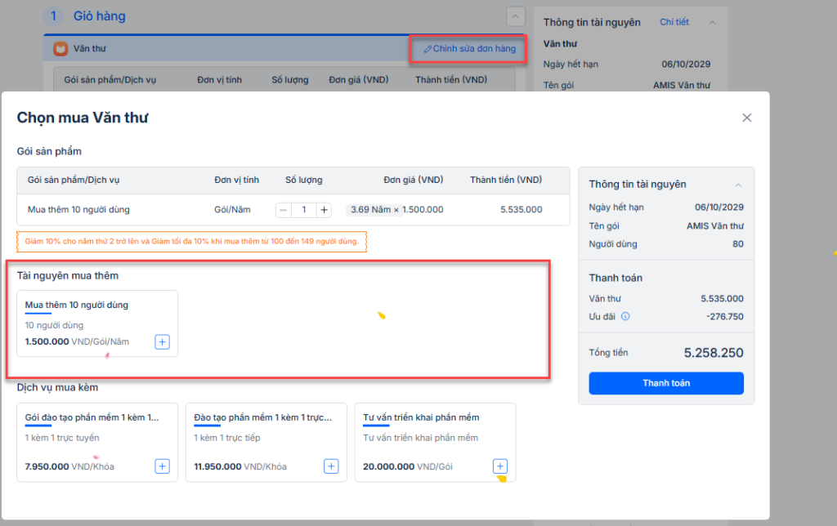Add Mua thêm 10 người dùng resource

[163, 341]
